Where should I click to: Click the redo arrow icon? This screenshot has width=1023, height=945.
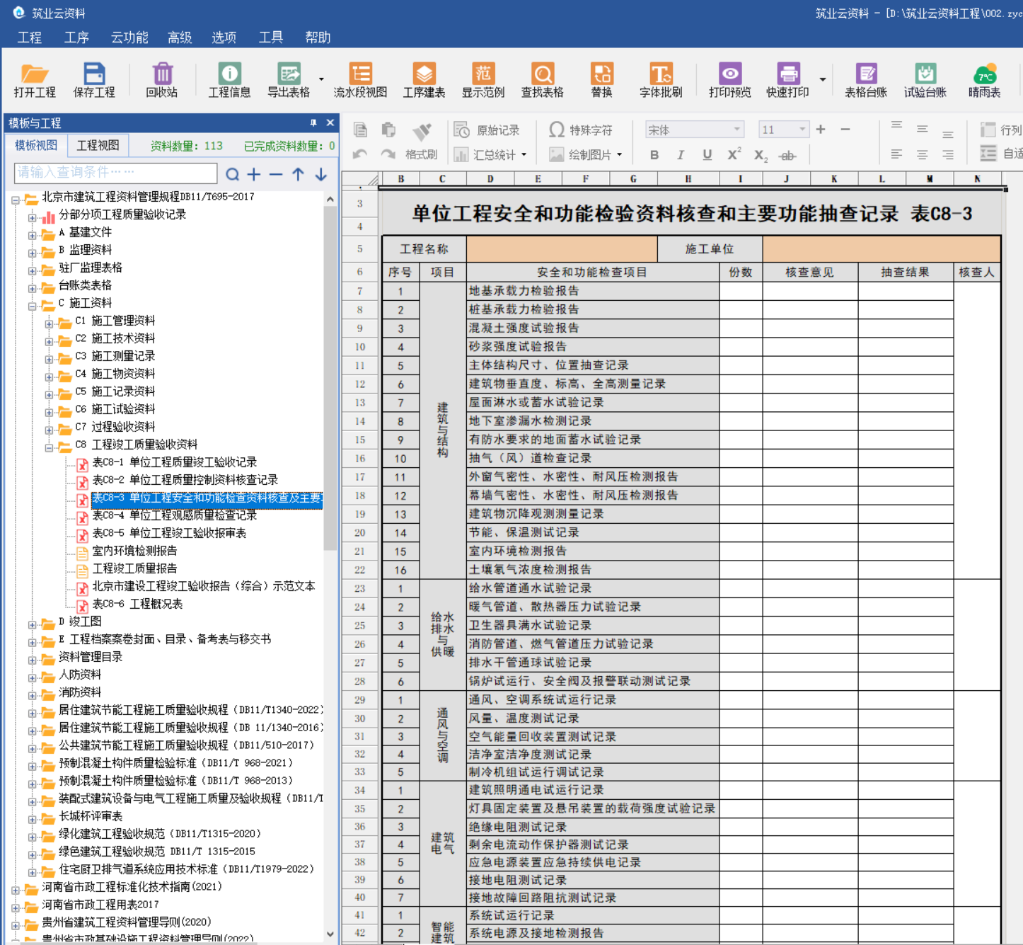[x=388, y=154]
